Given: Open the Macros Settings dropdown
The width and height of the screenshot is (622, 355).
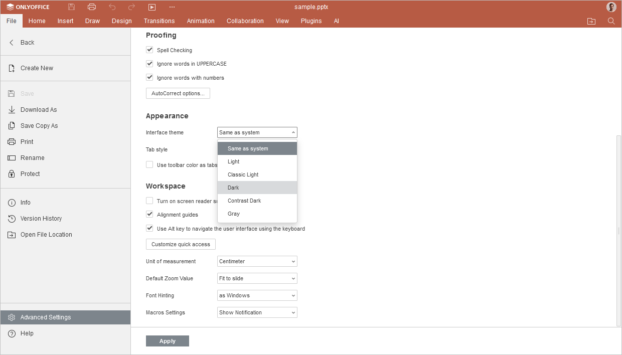Looking at the screenshot, I should tap(257, 312).
